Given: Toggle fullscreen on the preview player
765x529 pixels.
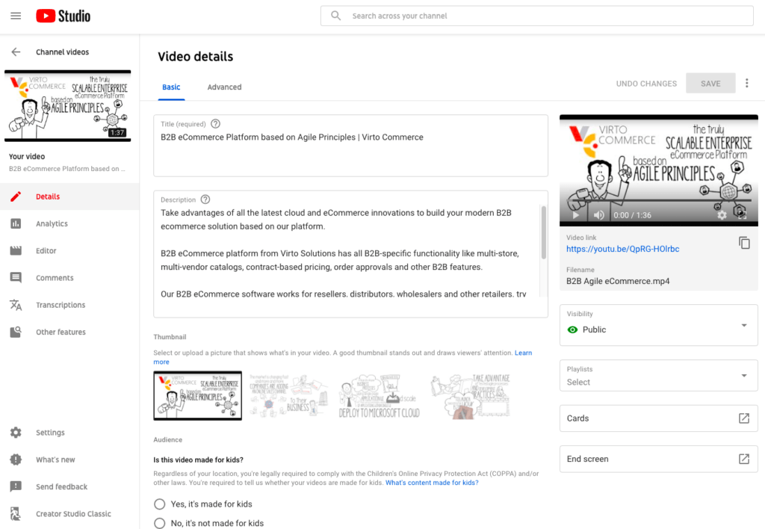Looking at the screenshot, I should coord(742,214).
